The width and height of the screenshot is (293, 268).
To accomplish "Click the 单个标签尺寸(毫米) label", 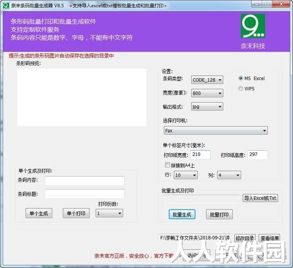I will pos(184,145).
